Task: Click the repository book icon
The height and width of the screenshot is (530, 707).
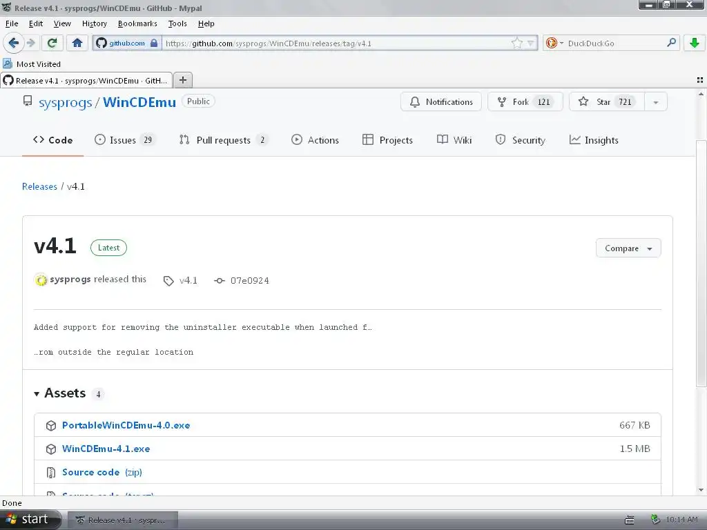Action: click(x=28, y=101)
